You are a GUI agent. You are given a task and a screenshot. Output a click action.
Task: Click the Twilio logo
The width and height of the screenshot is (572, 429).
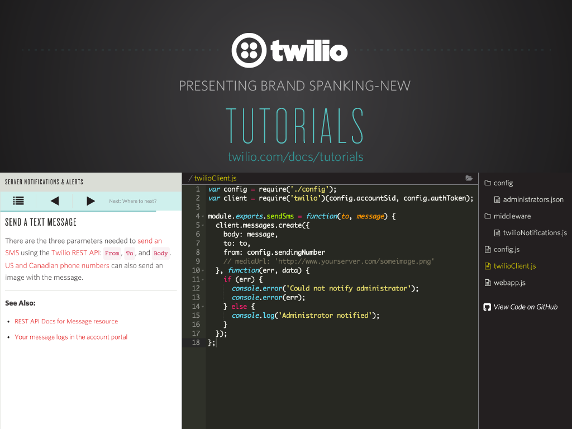tap(290, 50)
